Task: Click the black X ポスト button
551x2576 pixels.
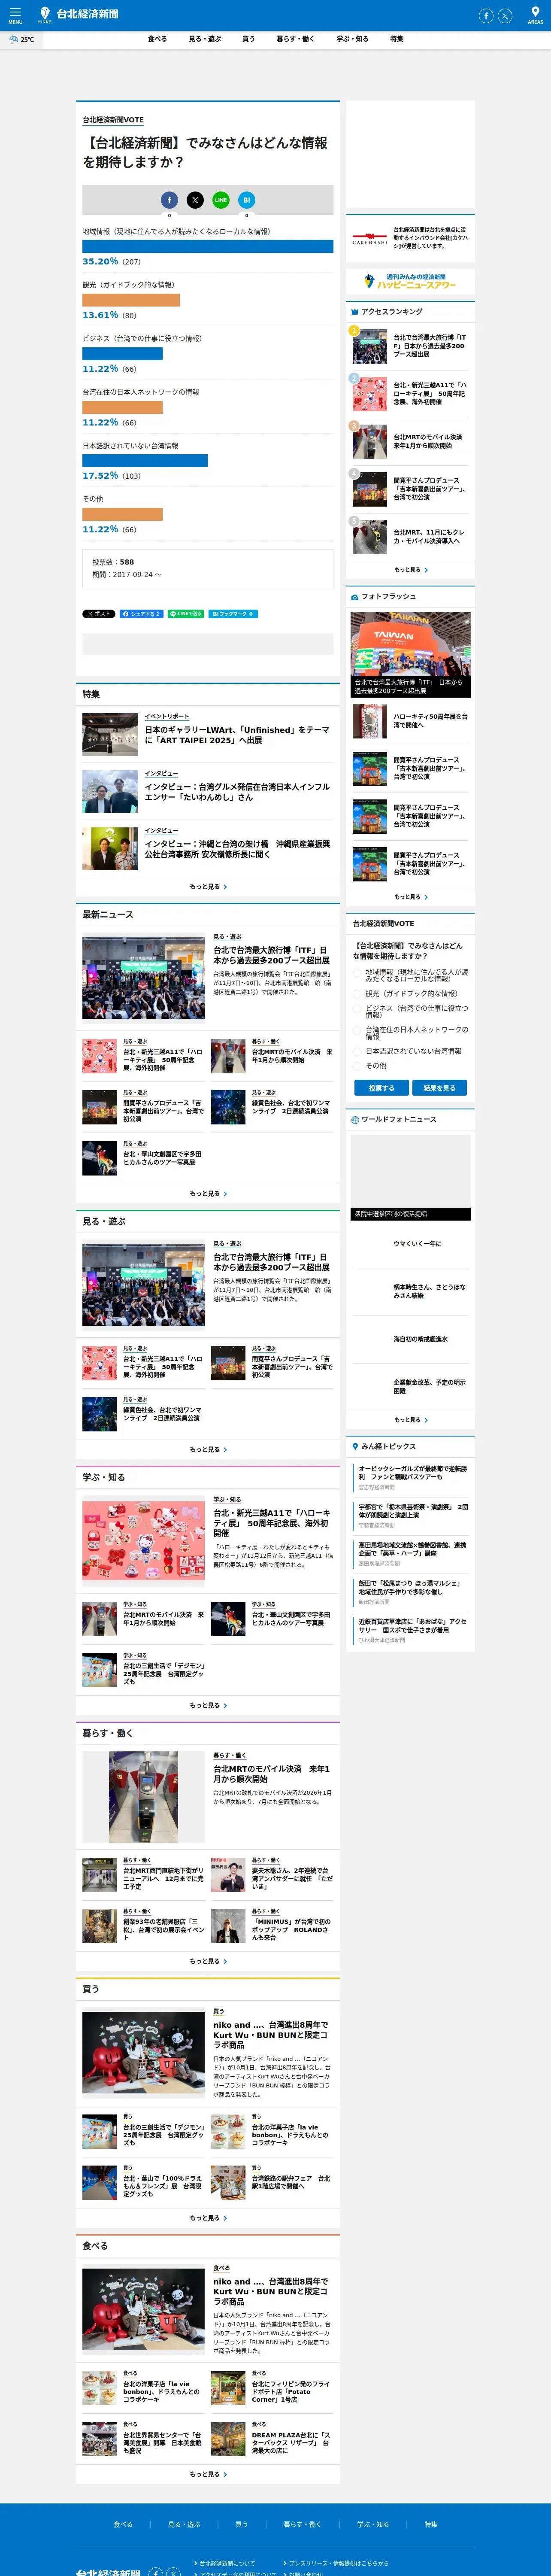Action: point(99,614)
